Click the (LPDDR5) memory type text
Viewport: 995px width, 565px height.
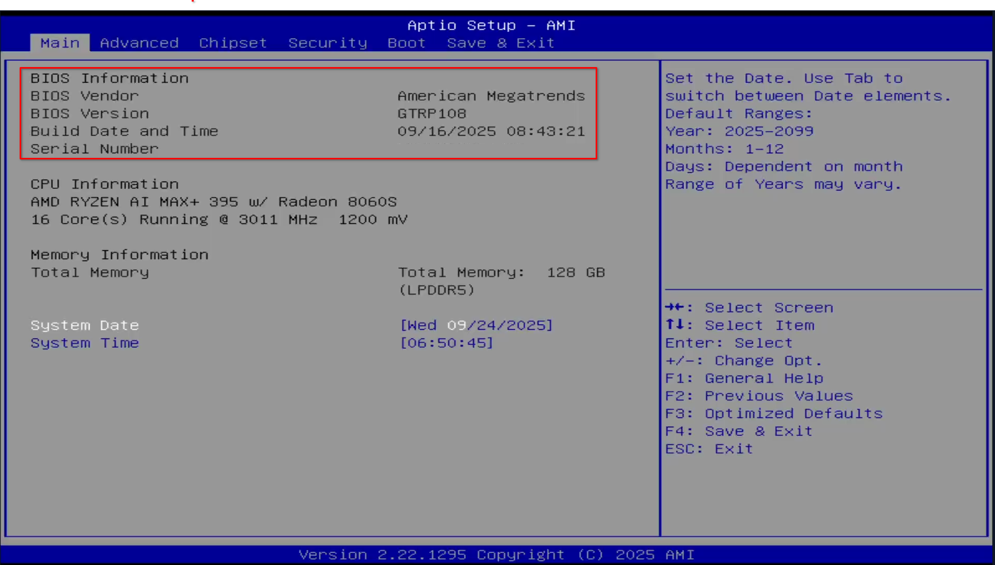[x=437, y=290]
